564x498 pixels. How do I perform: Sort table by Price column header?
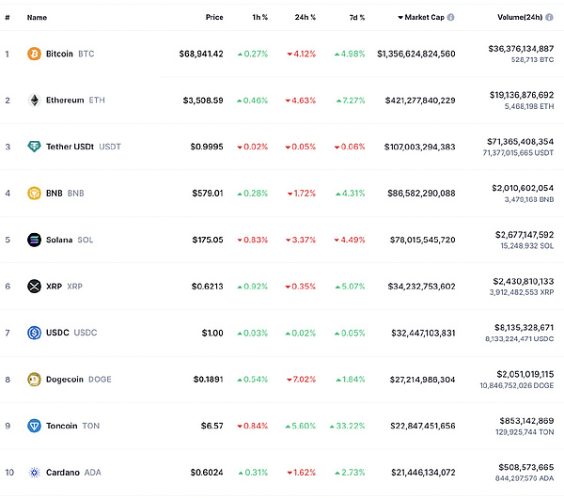[x=214, y=17]
